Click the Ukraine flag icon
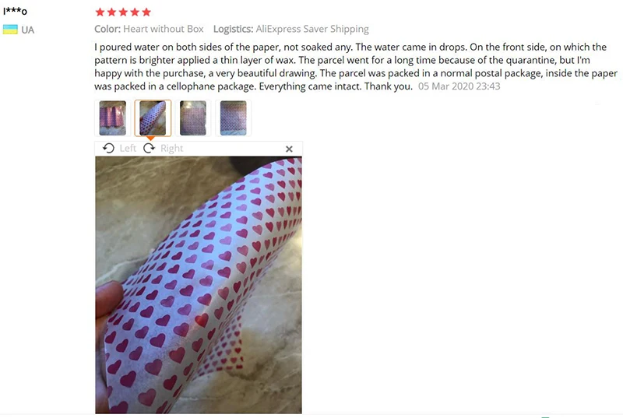 [x=10, y=30]
